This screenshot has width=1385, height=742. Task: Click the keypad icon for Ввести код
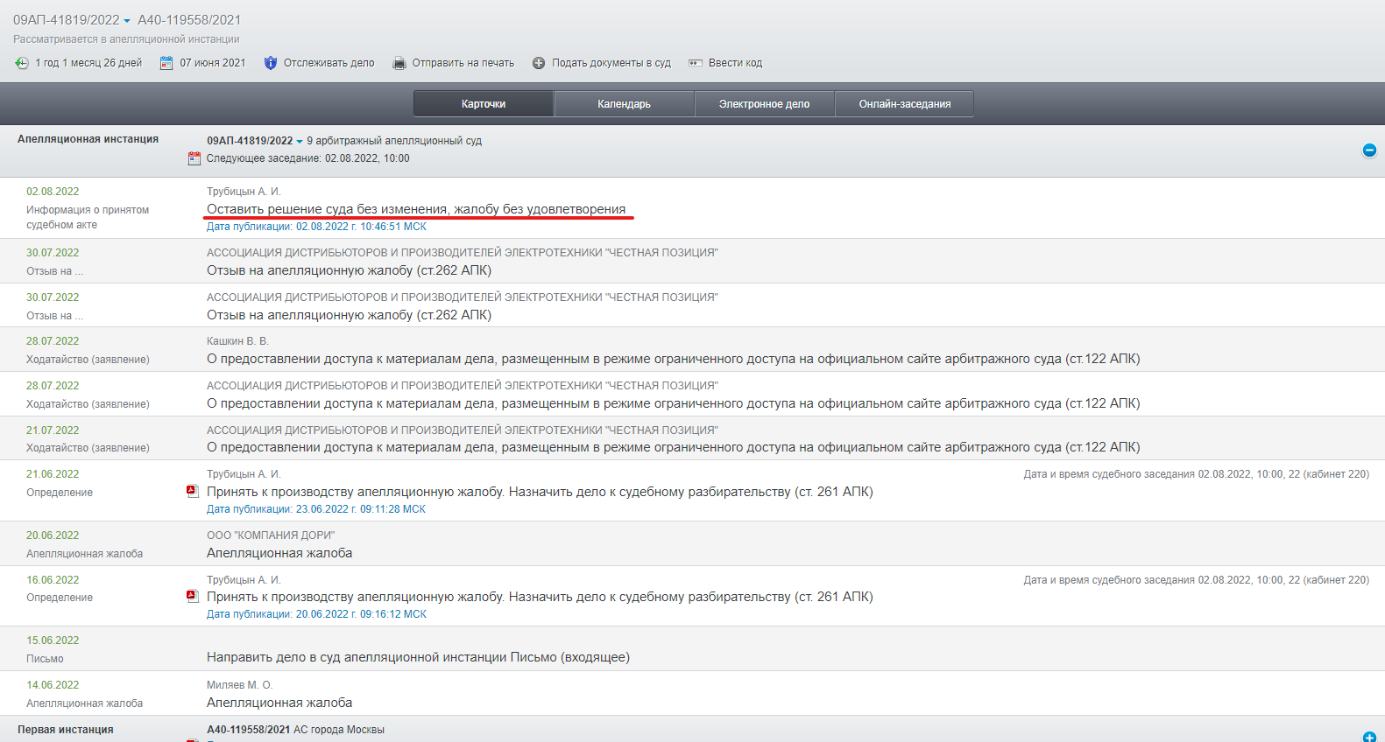pos(696,63)
